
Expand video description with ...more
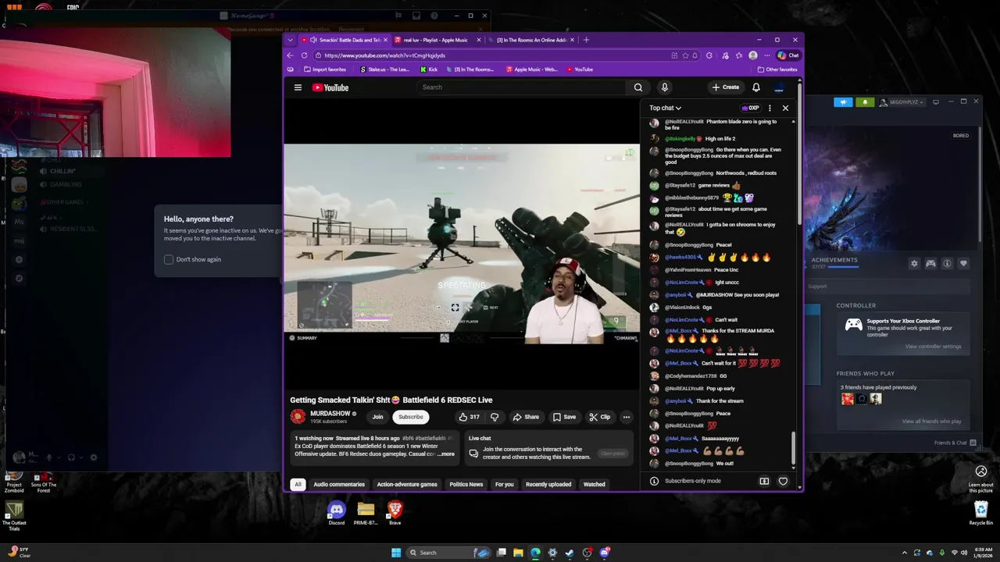pyautogui.click(x=446, y=454)
